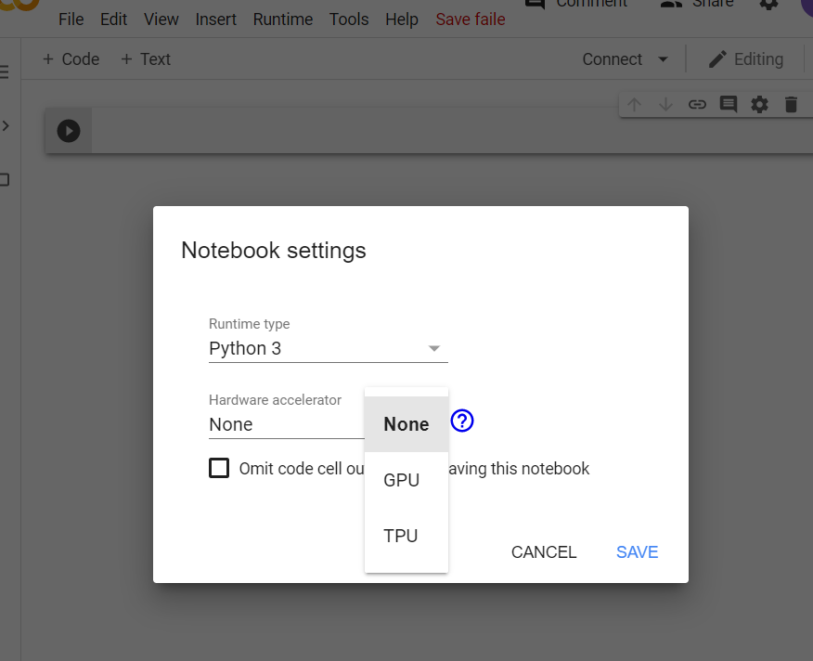813x661 pixels.
Task: Add a new Code cell
Action: 71,59
